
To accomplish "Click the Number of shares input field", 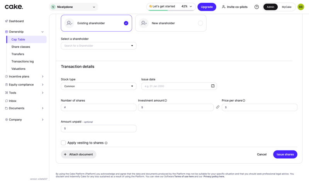I will click(x=98, y=107).
